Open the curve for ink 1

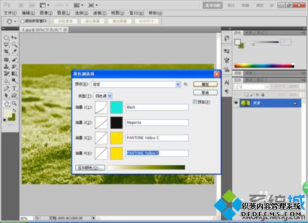pos(101,107)
